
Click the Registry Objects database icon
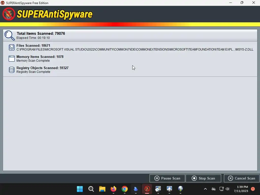pos(12,70)
